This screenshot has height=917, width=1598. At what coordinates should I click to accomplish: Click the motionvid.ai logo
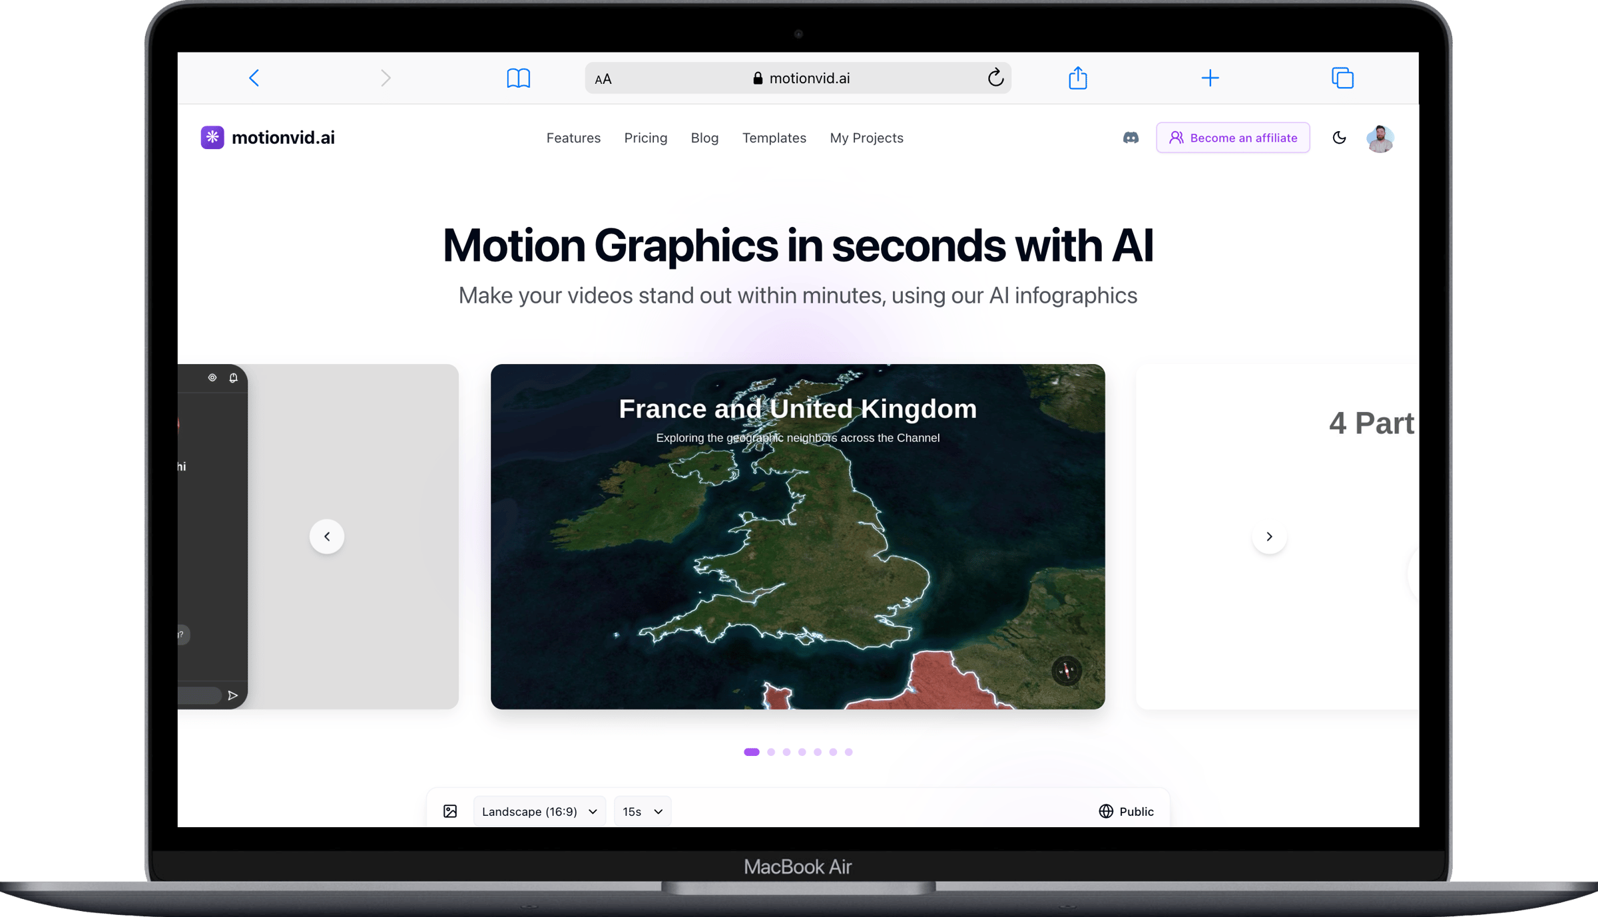point(268,138)
